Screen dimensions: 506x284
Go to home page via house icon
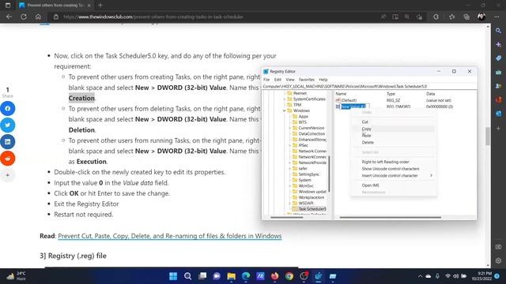(x=39, y=17)
